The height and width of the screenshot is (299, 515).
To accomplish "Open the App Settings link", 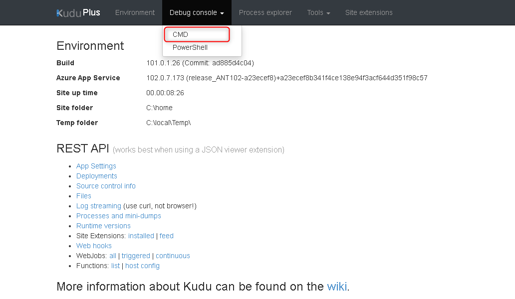I will tap(96, 166).
